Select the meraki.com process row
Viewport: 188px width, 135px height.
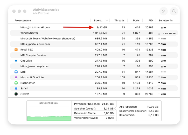(x=94, y=27)
